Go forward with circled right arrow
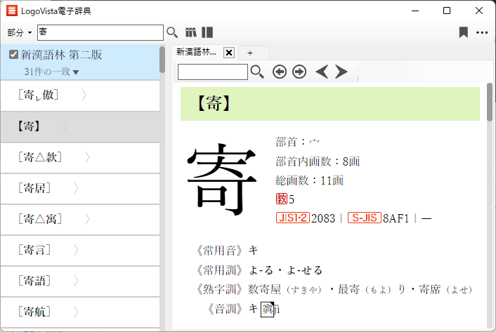The image size is (496, 332). [x=299, y=72]
